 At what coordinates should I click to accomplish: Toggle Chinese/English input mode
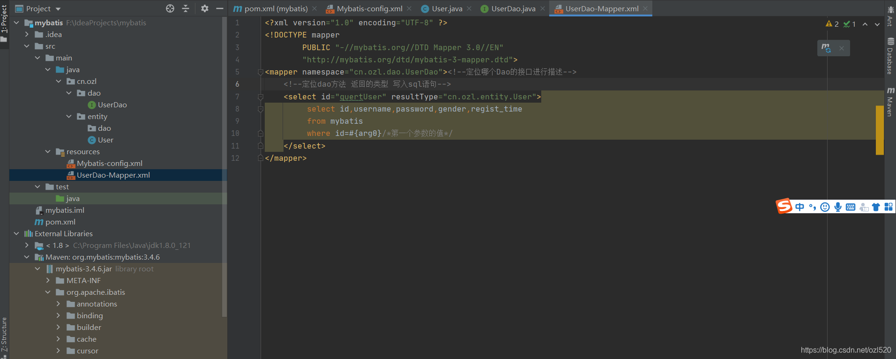point(799,207)
